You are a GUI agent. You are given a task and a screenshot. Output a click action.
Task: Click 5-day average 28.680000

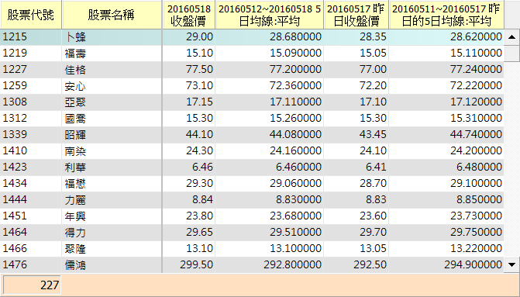click(295, 36)
